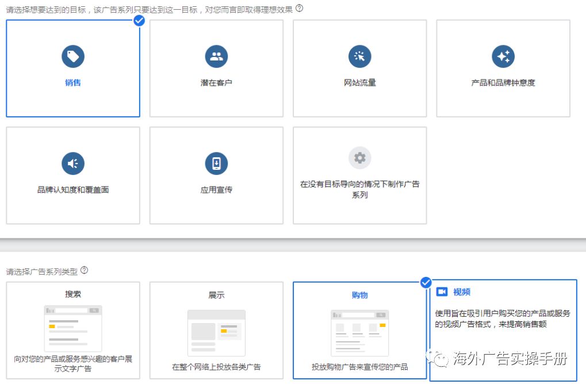The height and width of the screenshot is (384, 586).
Task: Click the 潜在客户 people icon
Action: pos(216,56)
